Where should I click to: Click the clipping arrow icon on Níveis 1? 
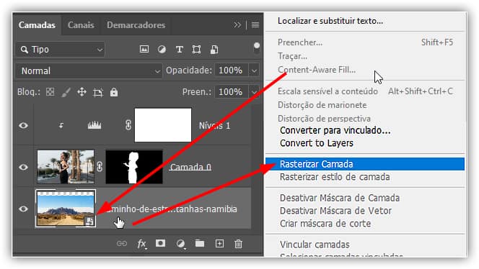point(61,125)
